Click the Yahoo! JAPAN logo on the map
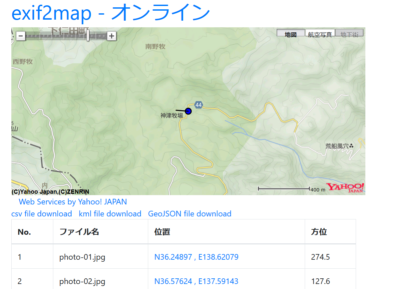Image resolution: width=405 pixels, height=289 pixels. tap(345, 188)
